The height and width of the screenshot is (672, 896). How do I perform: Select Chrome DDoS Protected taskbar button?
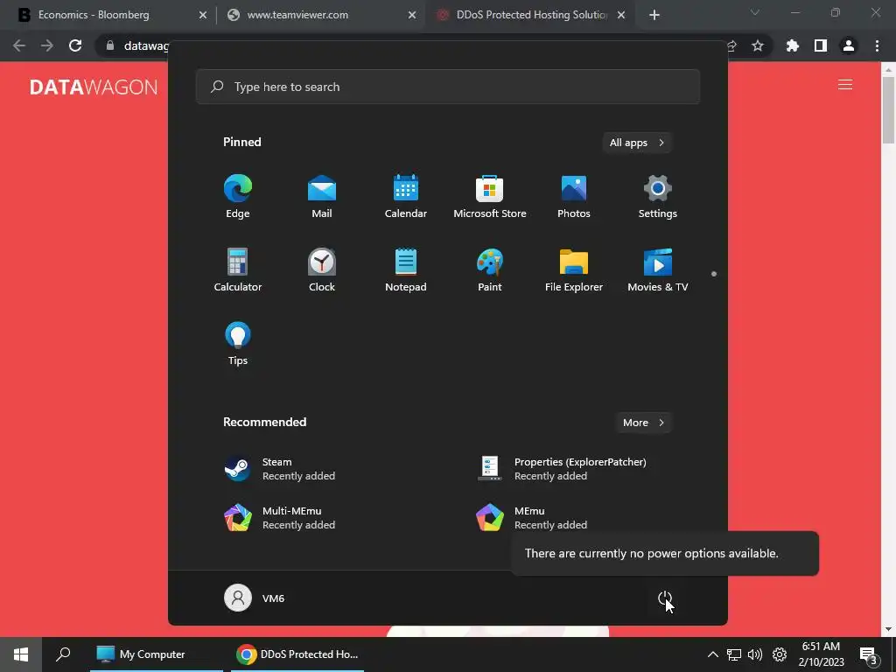pos(297,654)
